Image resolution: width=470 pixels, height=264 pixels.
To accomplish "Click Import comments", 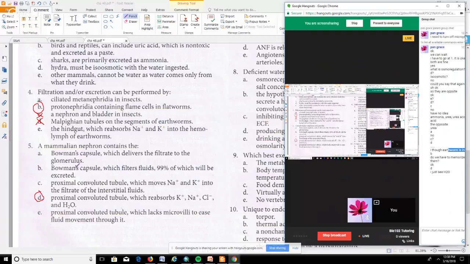I will [x=228, y=16].
